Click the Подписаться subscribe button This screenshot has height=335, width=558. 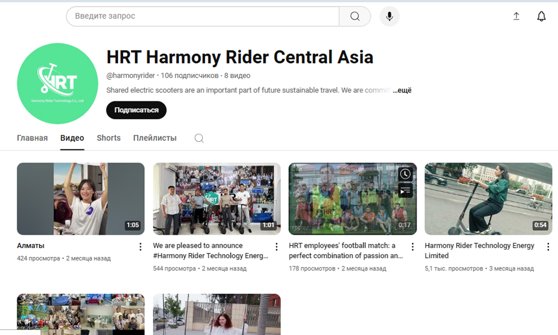(x=136, y=111)
